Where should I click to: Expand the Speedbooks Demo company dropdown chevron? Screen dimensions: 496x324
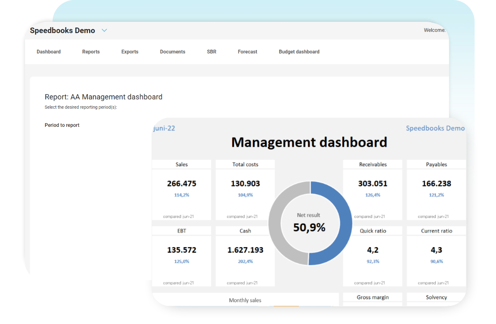tap(104, 30)
